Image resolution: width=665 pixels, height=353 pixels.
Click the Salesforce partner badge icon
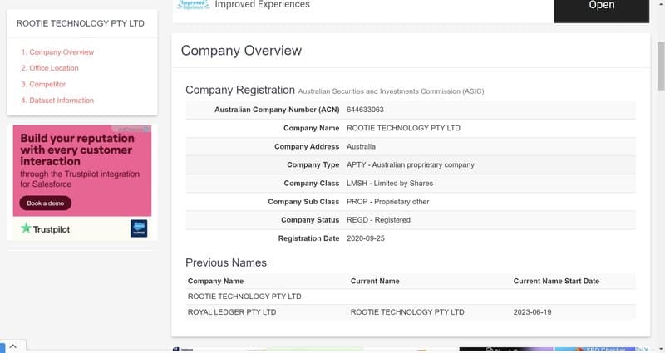point(139,228)
